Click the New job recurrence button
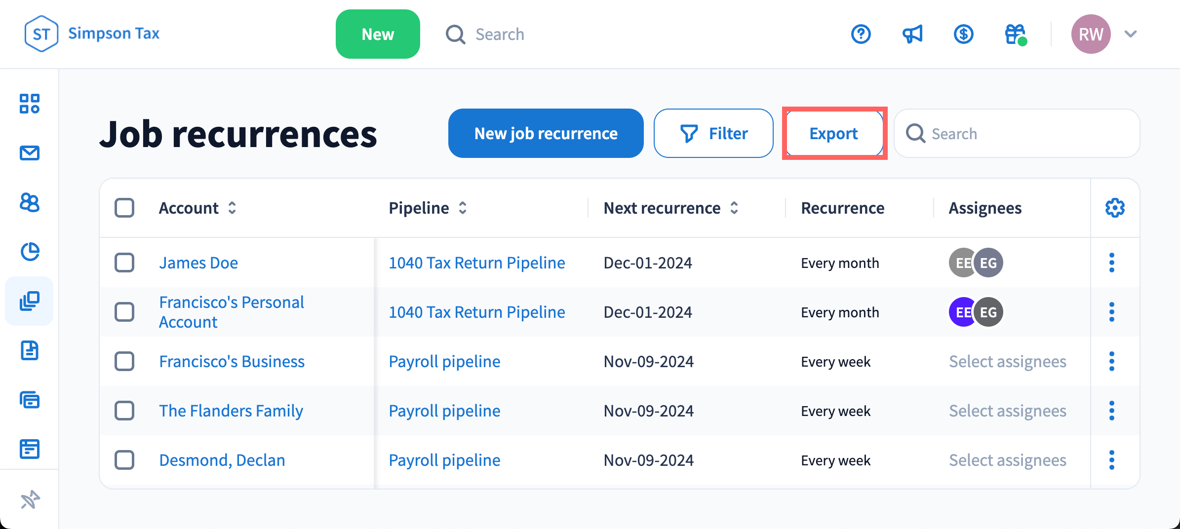 pyautogui.click(x=546, y=133)
